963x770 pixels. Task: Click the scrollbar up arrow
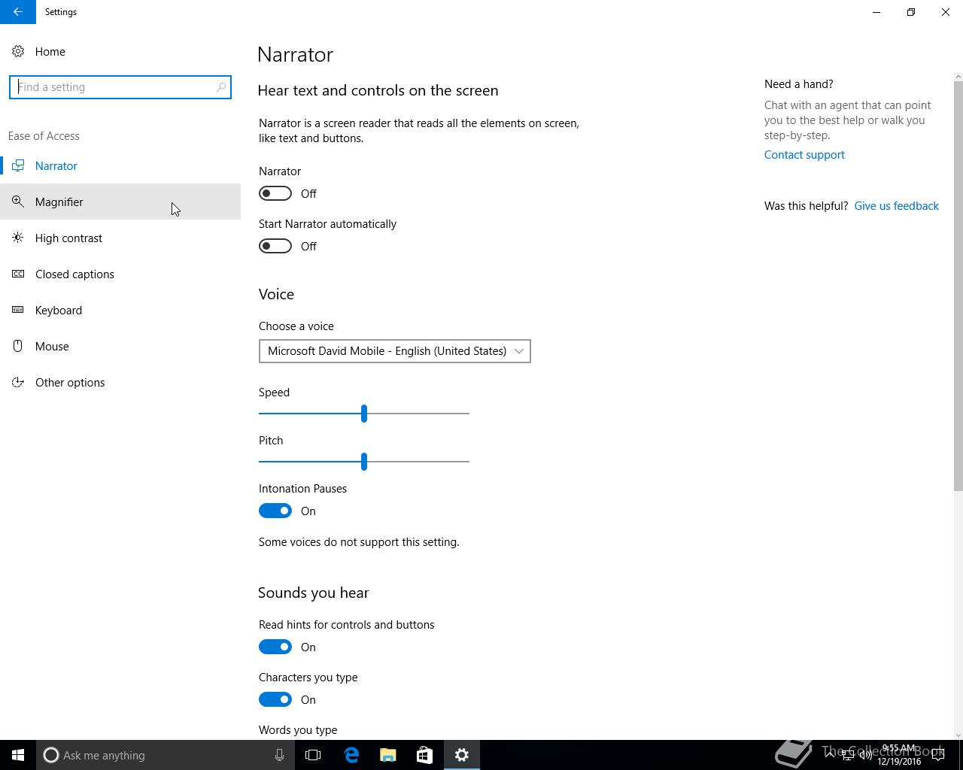pyautogui.click(x=958, y=76)
